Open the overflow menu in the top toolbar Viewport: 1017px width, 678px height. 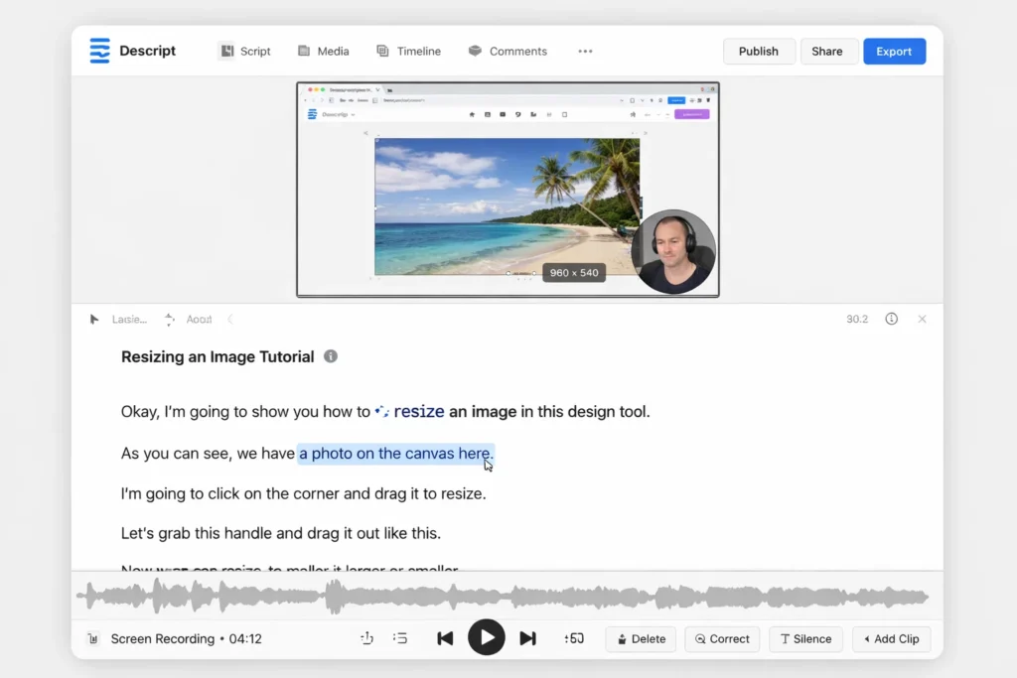click(x=585, y=51)
